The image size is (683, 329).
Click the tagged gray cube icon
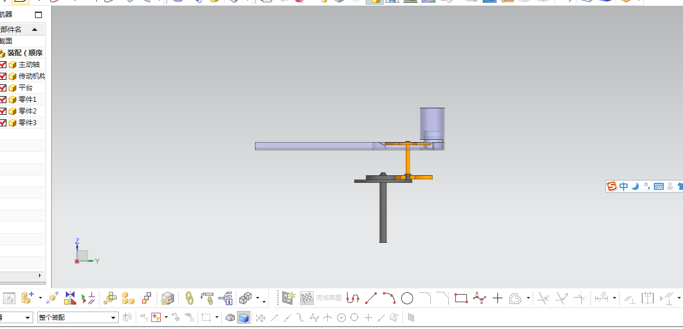click(167, 298)
